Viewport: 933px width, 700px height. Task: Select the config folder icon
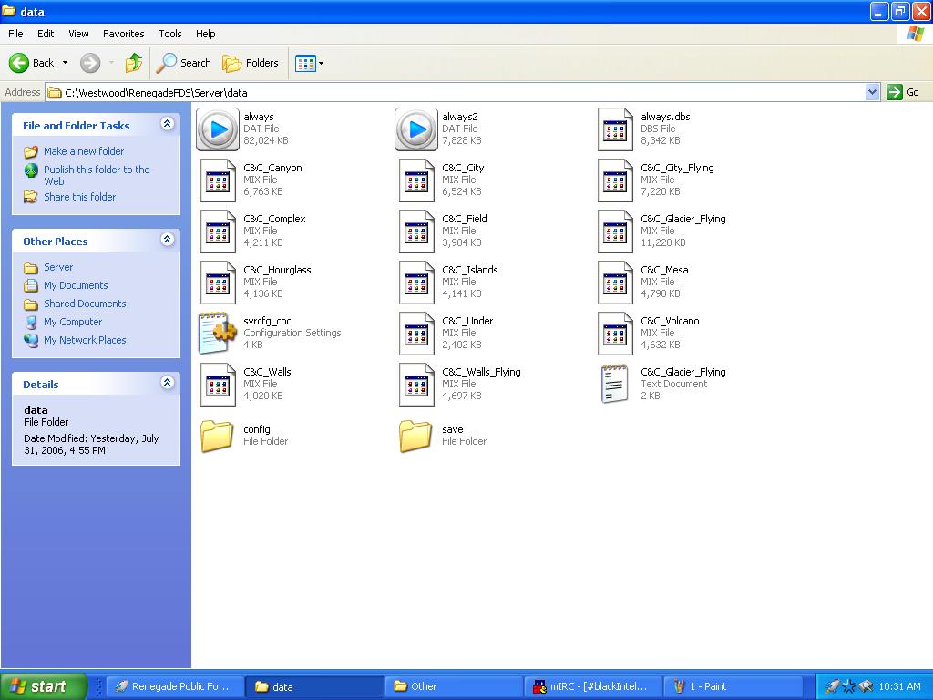coord(218,436)
